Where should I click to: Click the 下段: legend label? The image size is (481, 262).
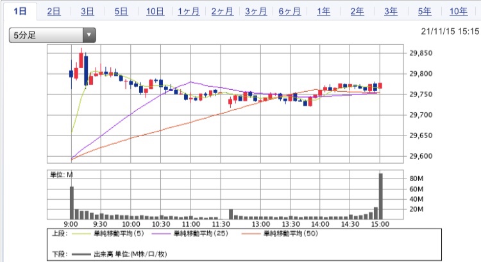coord(60,254)
